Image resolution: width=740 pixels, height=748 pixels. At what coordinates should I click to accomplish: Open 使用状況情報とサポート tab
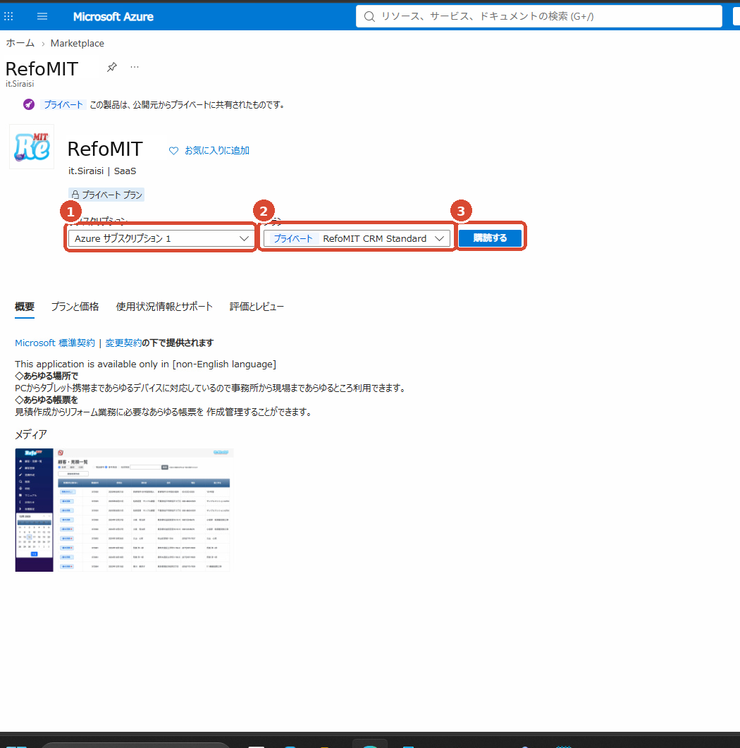click(164, 307)
